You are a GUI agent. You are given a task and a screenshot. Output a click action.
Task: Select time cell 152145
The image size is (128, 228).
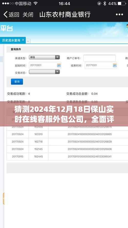click(38, 149)
